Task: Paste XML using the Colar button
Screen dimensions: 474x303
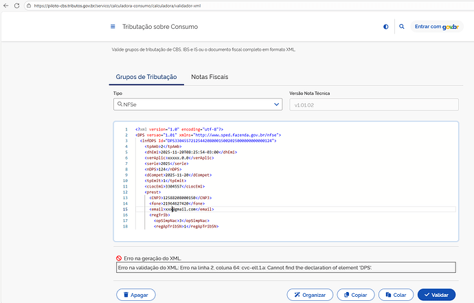Action: [394, 295]
